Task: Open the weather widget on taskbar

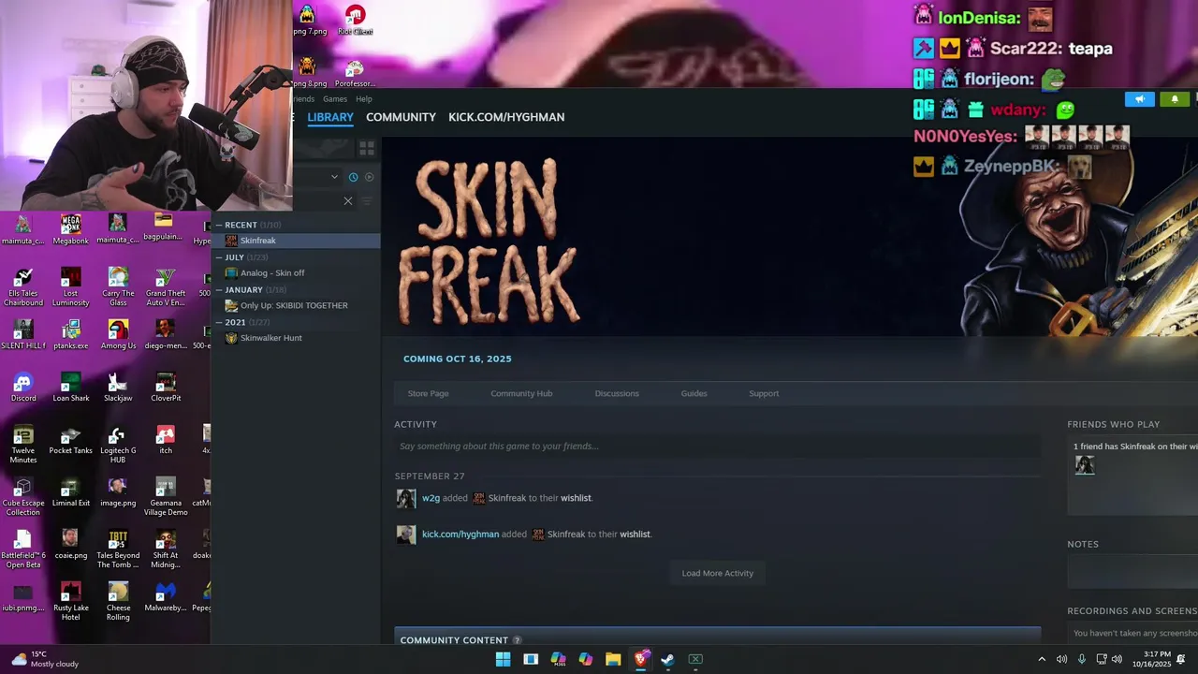Action: click(44, 659)
